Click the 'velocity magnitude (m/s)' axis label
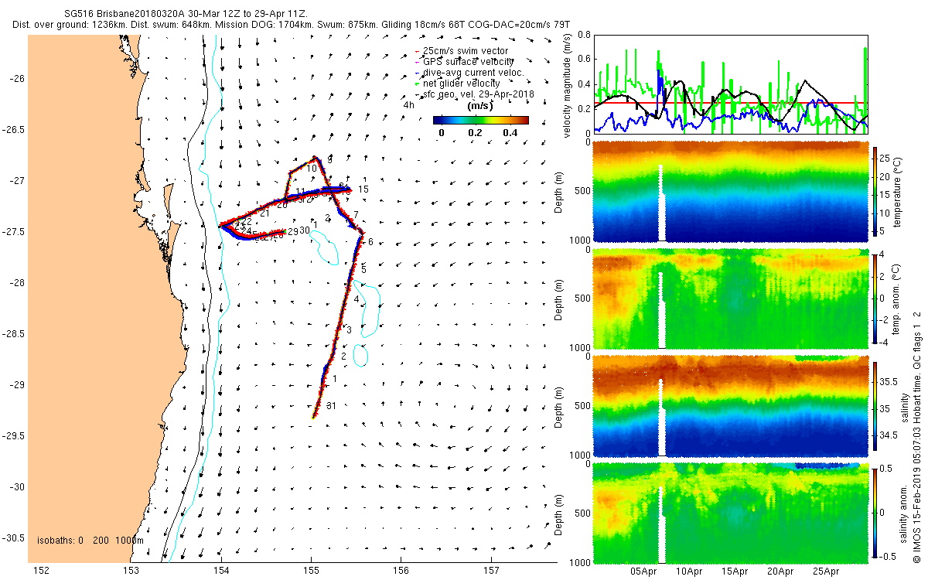Viewport: 928px width, 580px height. 568,85
